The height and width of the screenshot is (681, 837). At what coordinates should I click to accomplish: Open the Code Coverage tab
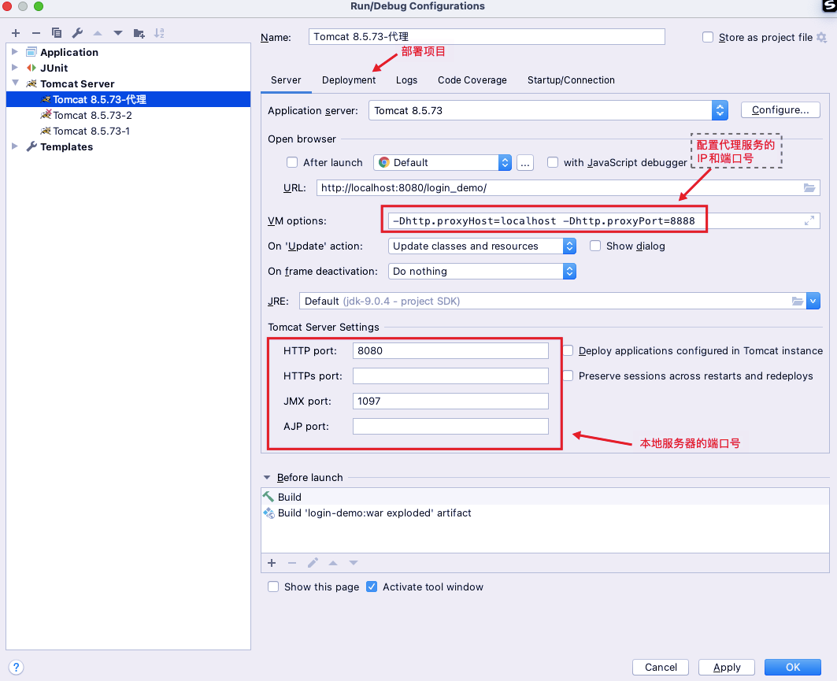[472, 80]
